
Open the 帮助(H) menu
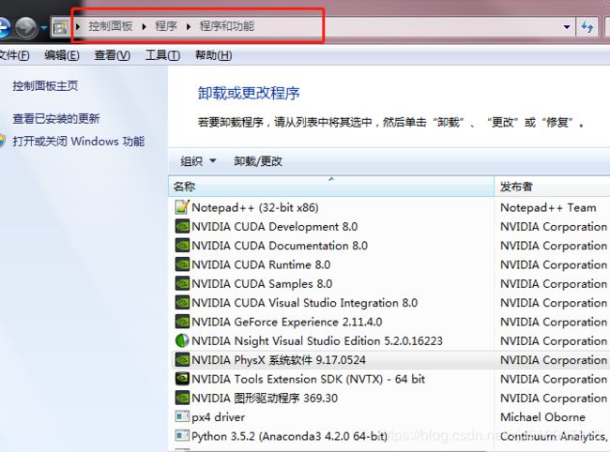pos(214,55)
